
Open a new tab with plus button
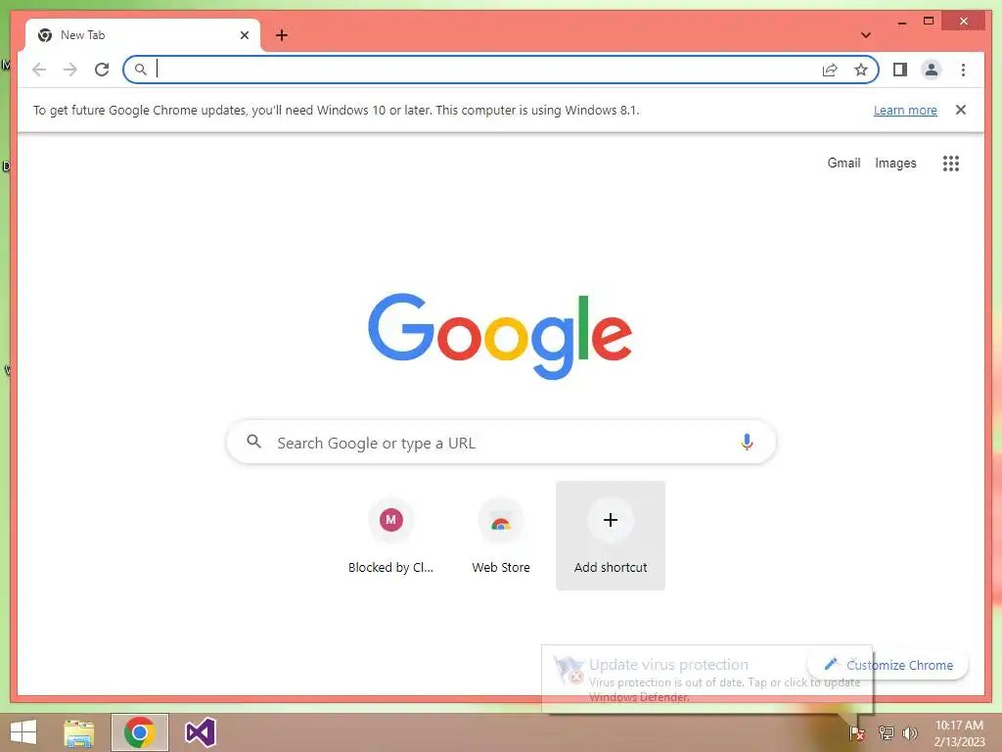tap(282, 35)
